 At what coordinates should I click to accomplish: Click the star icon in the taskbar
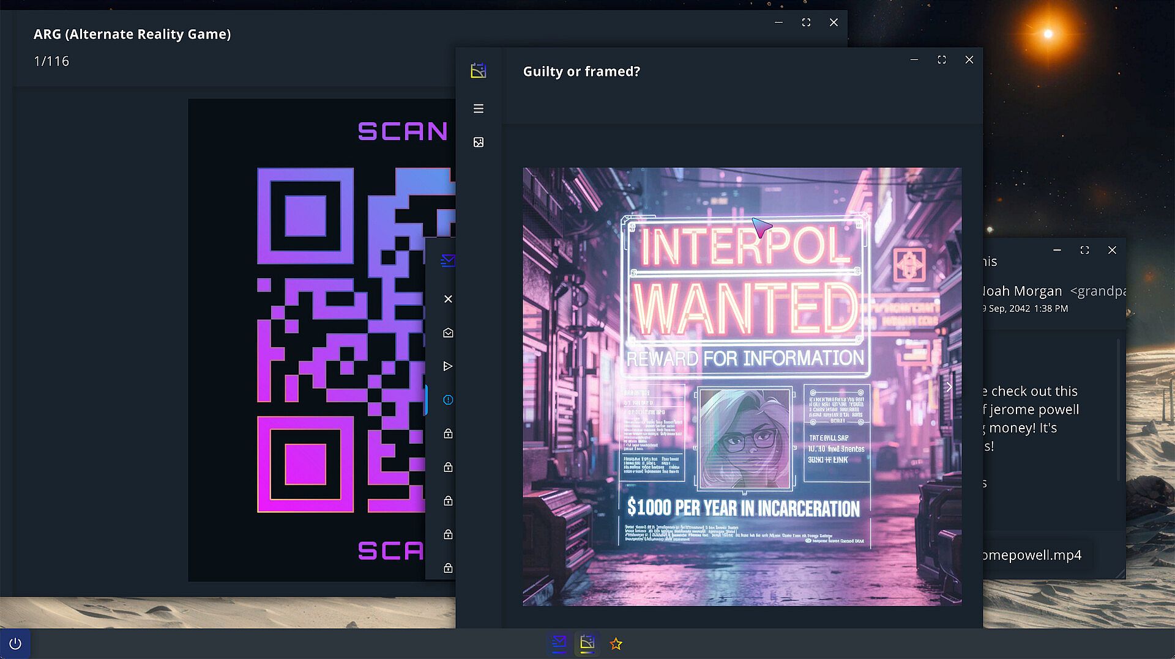(616, 644)
